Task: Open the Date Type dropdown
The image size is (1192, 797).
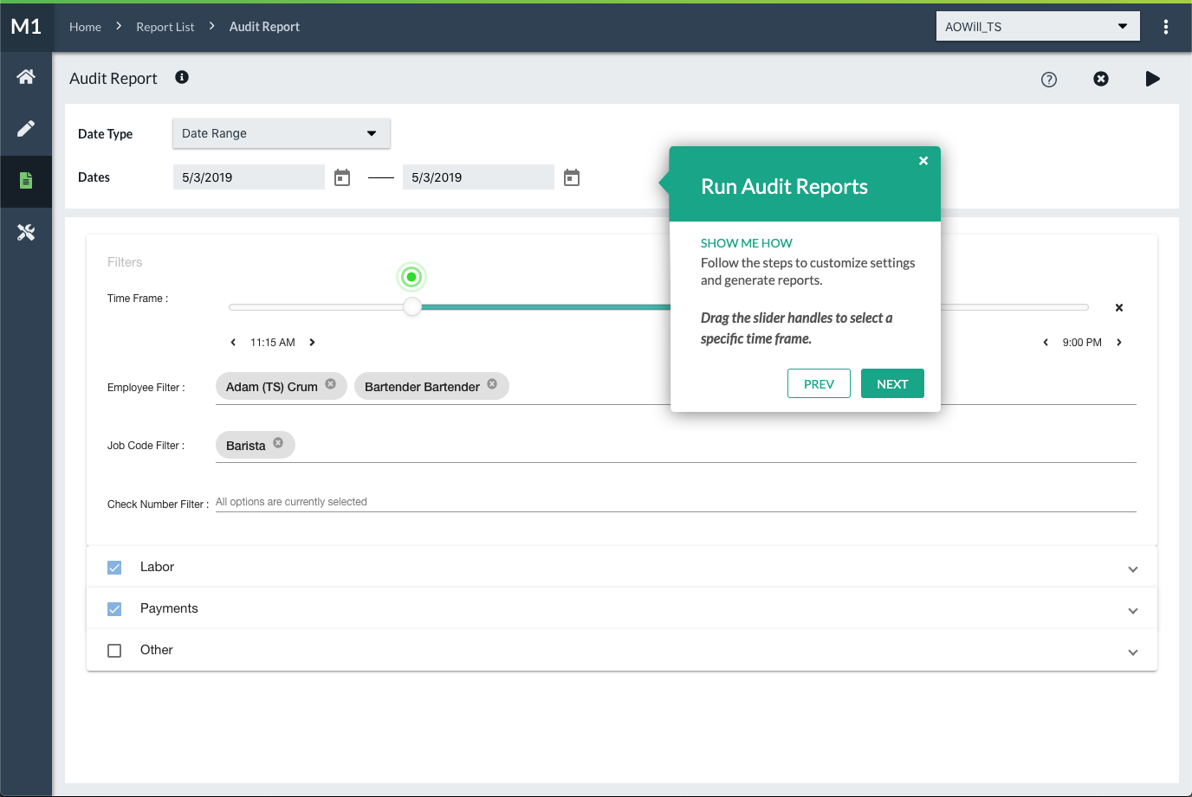Action: (x=282, y=133)
